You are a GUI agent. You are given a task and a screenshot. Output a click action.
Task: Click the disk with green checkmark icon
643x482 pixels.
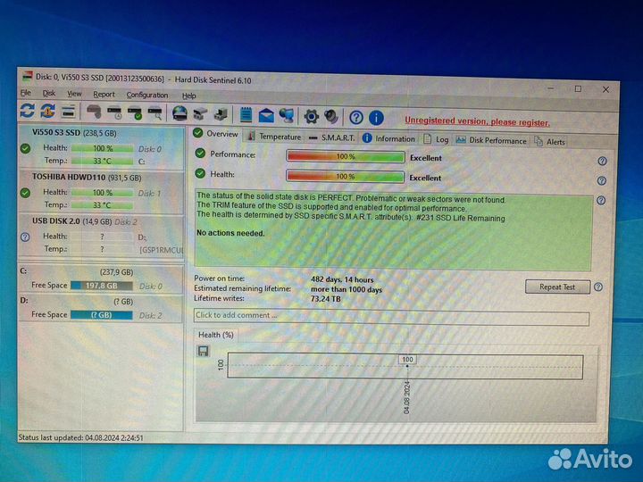pyautogui.click(x=135, y=112)
